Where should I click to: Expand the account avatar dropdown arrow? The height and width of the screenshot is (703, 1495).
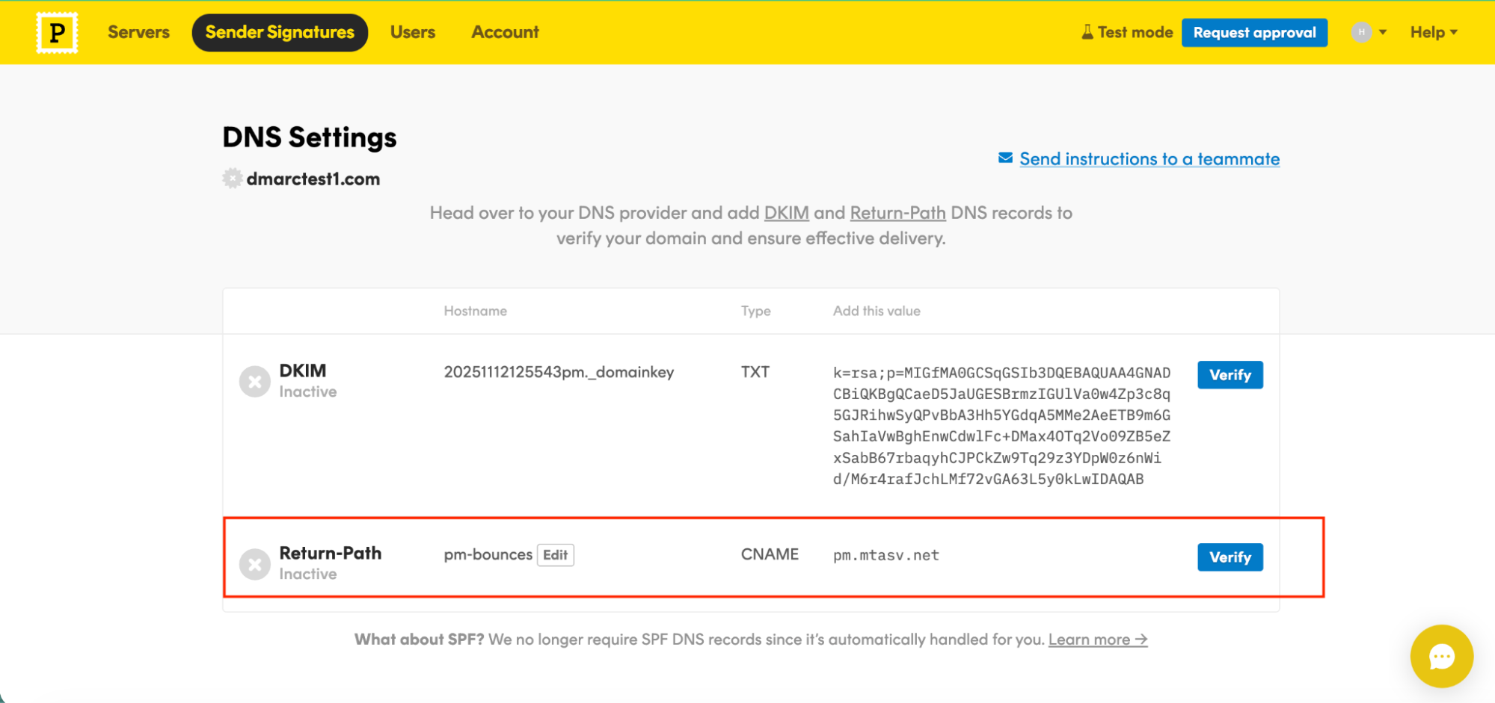pyautogui.click(x=1381, y=31)
